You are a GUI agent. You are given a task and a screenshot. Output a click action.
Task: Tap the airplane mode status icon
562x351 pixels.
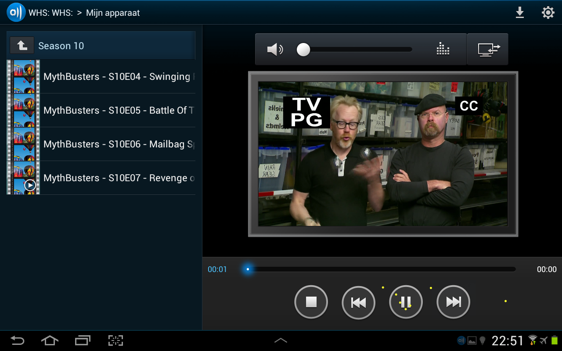544,340
